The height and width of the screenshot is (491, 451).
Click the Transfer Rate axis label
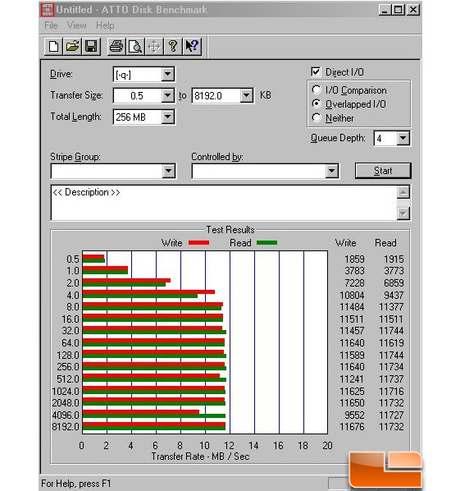coord(200,457)
